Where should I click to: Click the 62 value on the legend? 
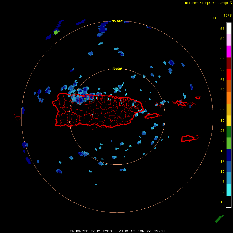pyautogui.click(x=222, y=39)
